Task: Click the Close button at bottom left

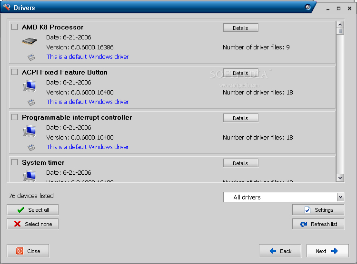Action: tap(28, 251)
